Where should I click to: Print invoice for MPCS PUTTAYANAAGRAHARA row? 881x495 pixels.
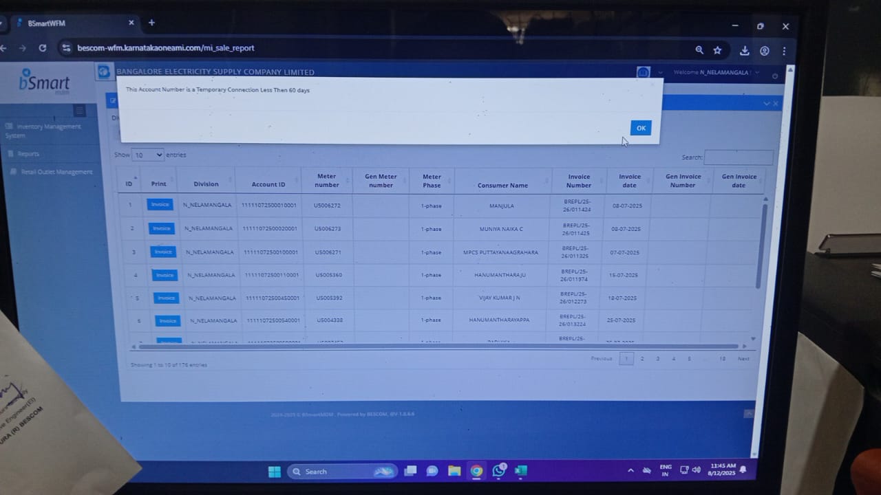point(163,252)
